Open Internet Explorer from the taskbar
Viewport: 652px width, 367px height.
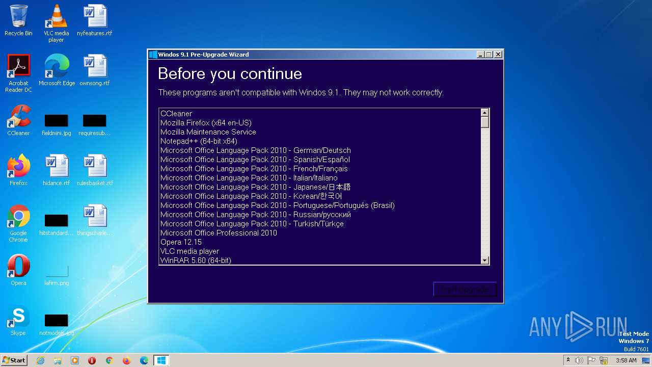pos(40,360)
